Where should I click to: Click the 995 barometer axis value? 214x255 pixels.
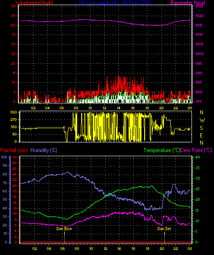(199, 63)
